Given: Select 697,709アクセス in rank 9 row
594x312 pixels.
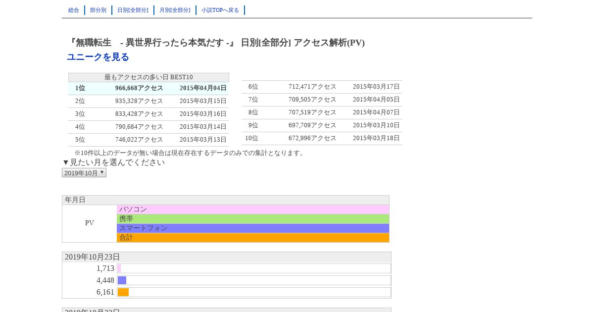Looking at the screenshot, I should click(x=312, y=125).
